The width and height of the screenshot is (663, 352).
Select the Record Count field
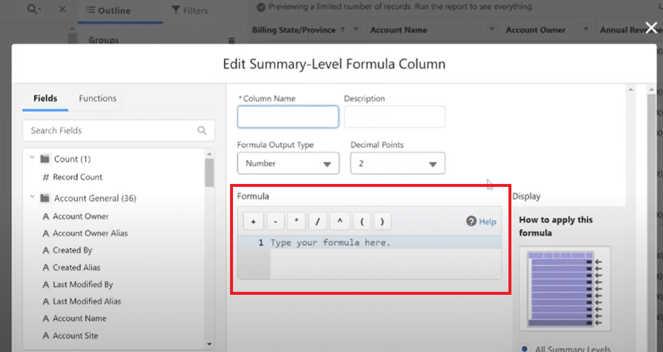tap(73, 177)
